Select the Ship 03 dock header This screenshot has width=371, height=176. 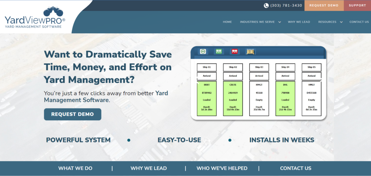coord(259,67)
